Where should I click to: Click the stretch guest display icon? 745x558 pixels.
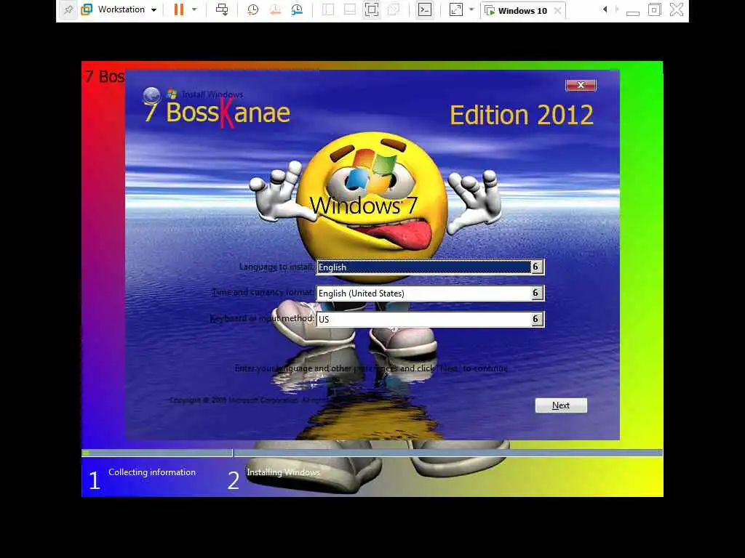tap(455, 9)
